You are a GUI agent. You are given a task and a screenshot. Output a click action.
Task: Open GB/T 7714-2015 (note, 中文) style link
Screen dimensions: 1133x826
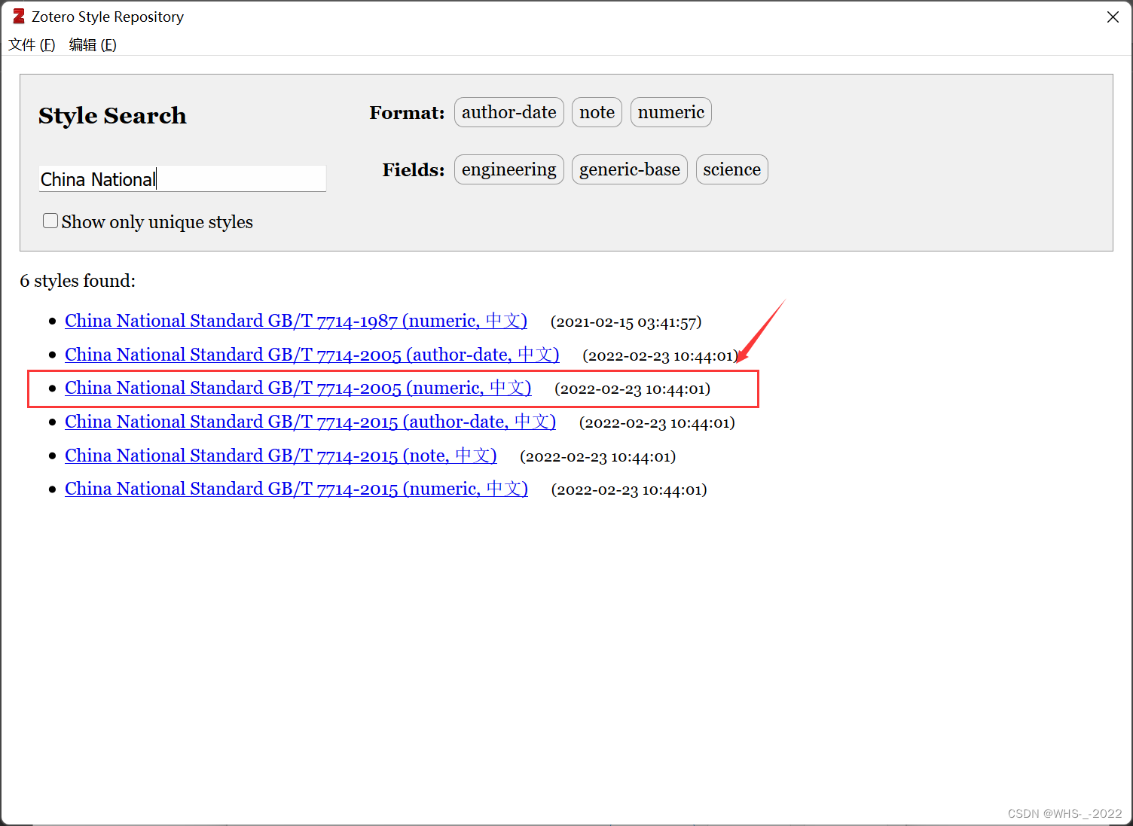pyautogui.click(x=281, y=456)
